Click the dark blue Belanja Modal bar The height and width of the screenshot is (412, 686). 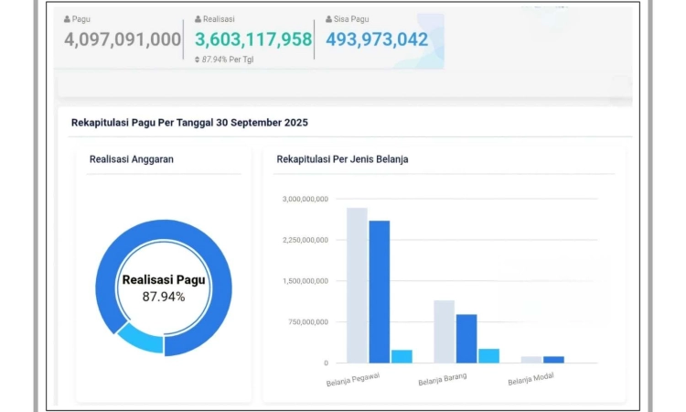[554, 360]
